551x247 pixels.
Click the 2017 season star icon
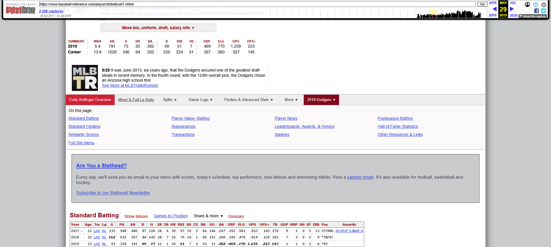[x=82, y=231]
